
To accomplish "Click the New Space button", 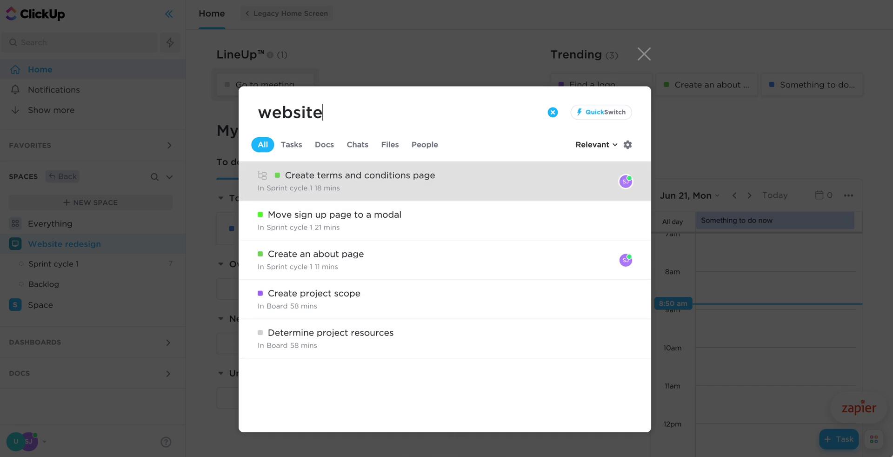I will click(x=91, y=202).
